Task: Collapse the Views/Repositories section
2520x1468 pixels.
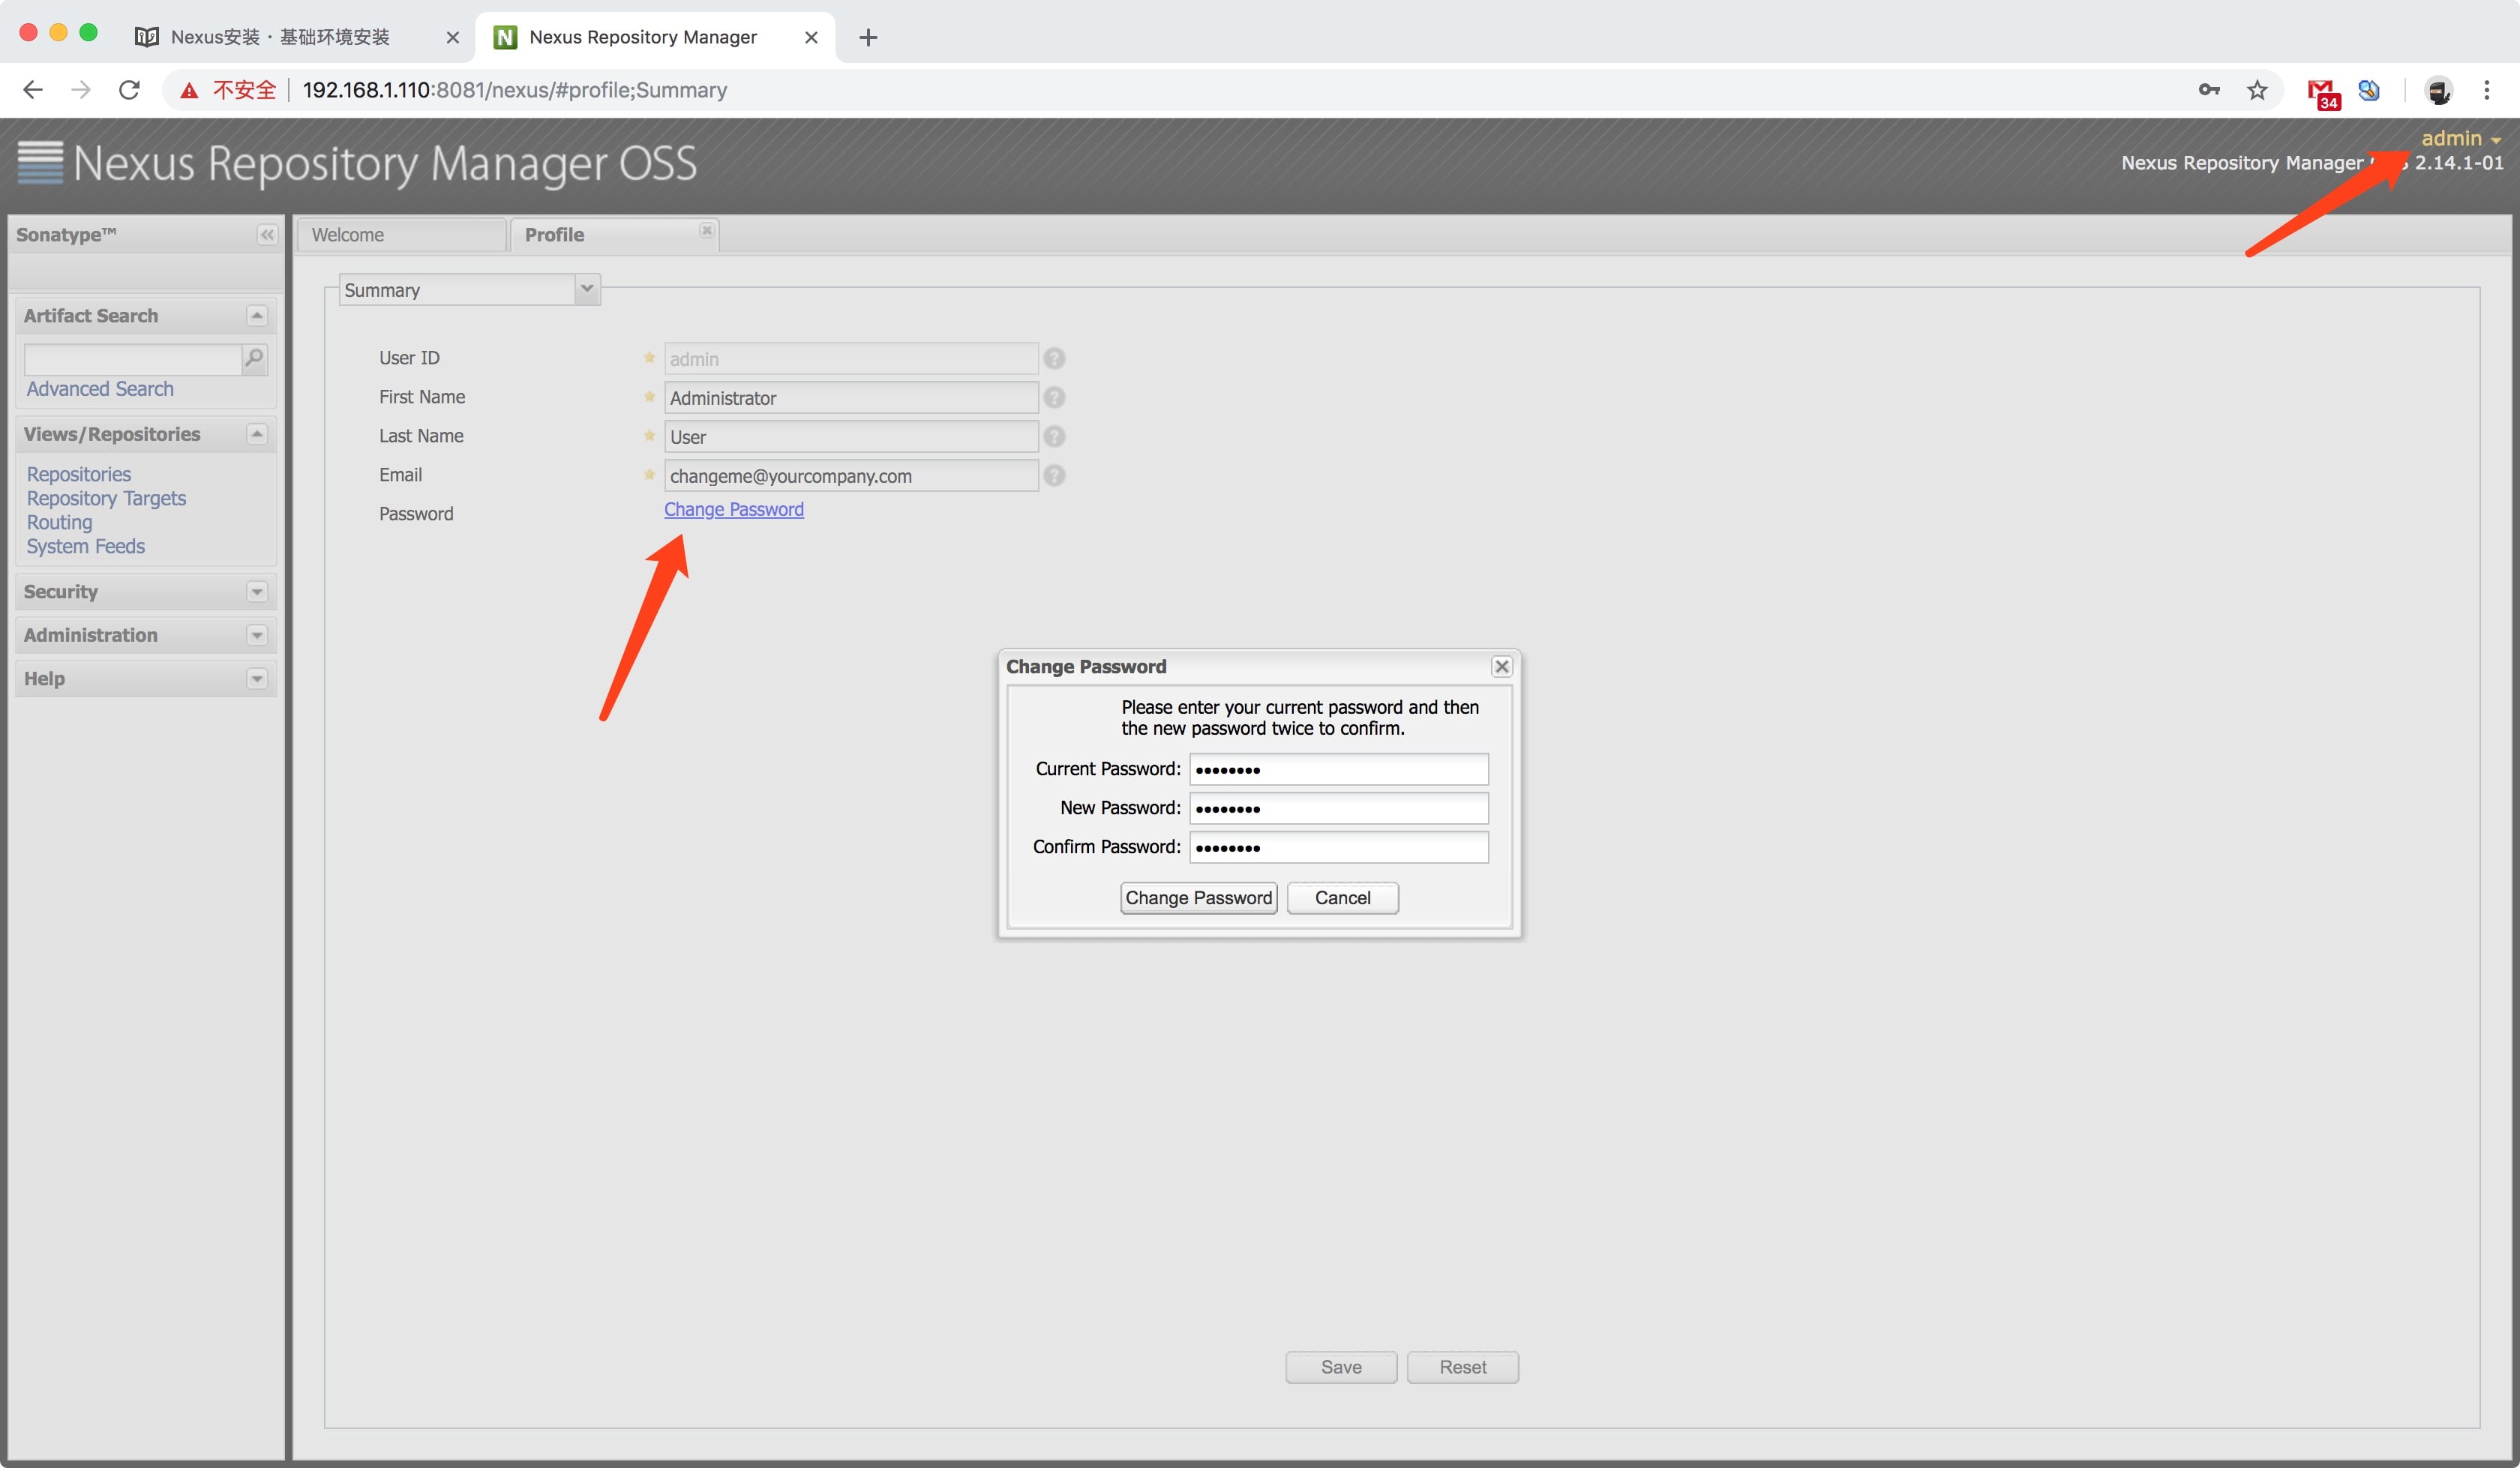Action: point(257,434)
